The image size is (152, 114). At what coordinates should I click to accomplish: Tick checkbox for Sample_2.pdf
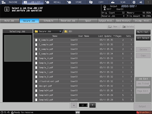36,68
